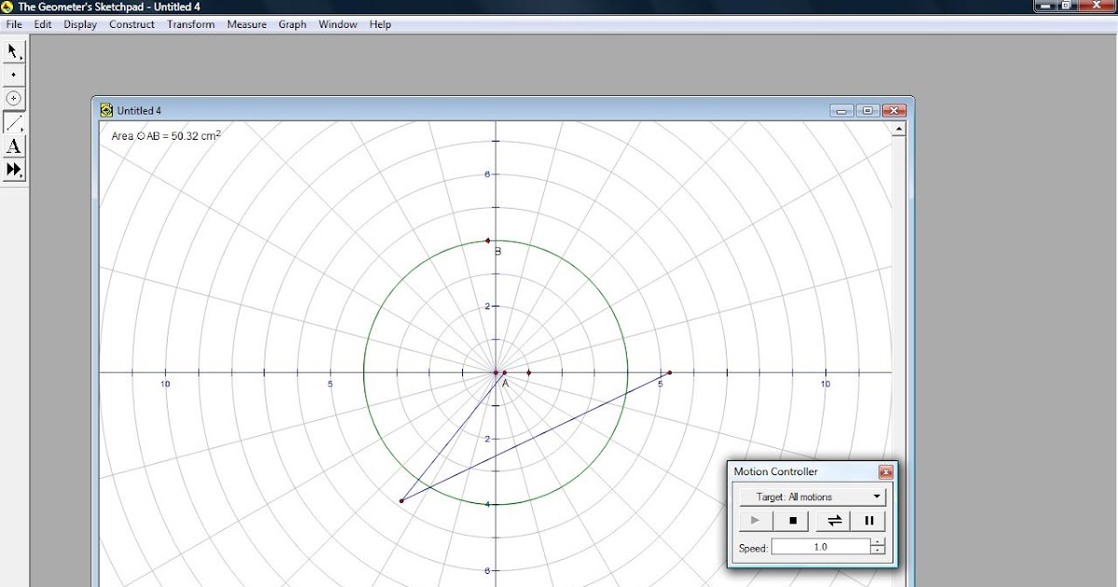The height and width of the screenshot is (587, 1118).
Task: Reverse motion direction in Motion Controller
Action: [834, 521]
